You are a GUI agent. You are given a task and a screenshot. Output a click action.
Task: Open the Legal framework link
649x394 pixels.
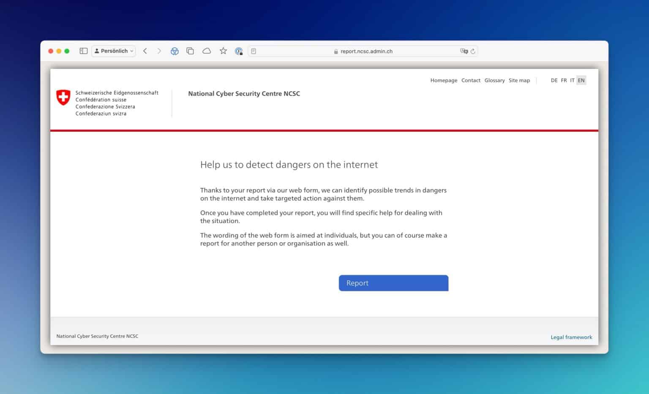point(571,337)
